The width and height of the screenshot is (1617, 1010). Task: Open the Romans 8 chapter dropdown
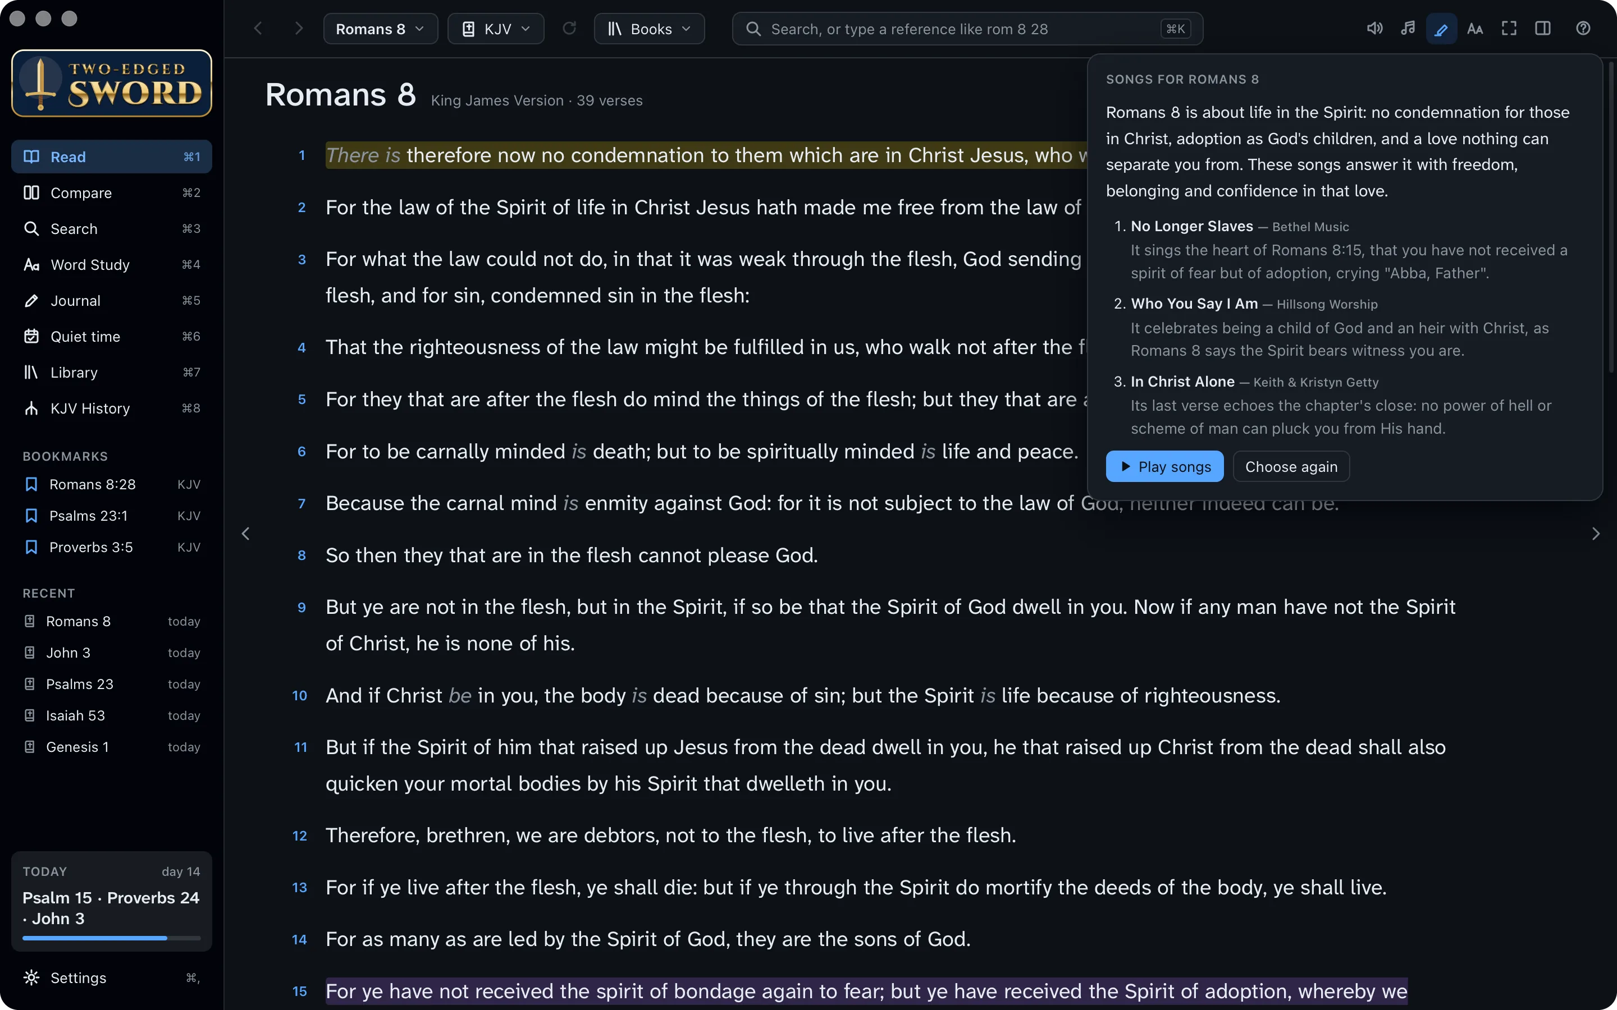coord(380,29)
